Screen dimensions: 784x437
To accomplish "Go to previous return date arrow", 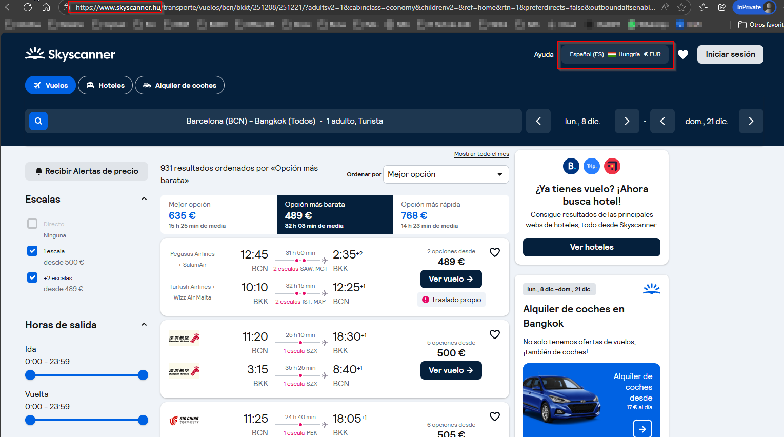I will coord(662,121).
